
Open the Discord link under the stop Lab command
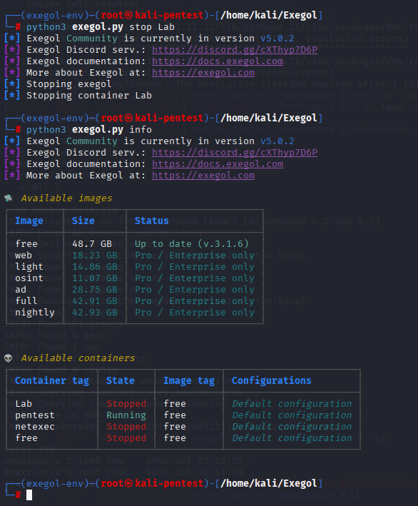[235, 50]
